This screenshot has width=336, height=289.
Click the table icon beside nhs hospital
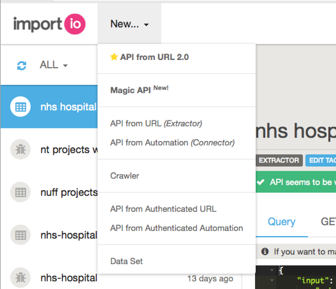pos(21,107)
